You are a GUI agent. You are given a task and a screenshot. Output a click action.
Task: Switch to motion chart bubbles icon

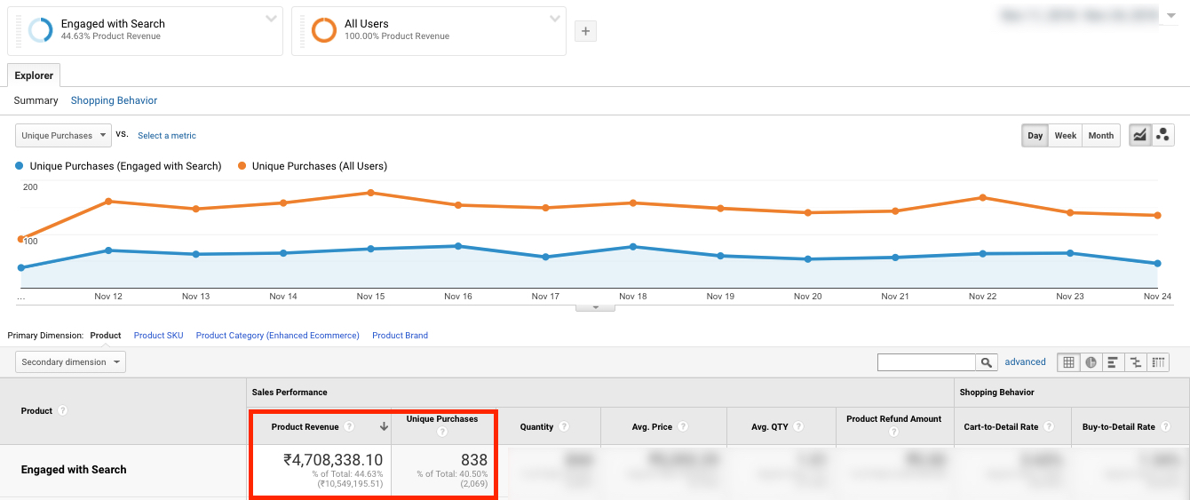coord(1162,135)
